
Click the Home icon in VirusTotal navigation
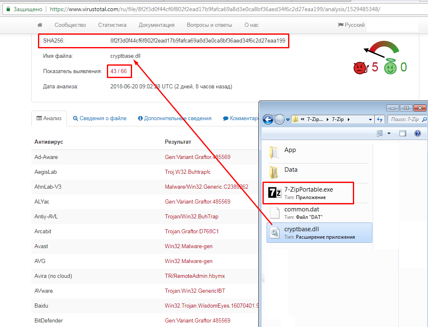pos(40,25)
